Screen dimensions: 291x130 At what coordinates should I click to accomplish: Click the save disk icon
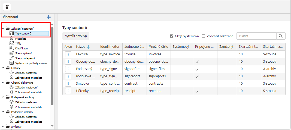(x=7, y=7)
